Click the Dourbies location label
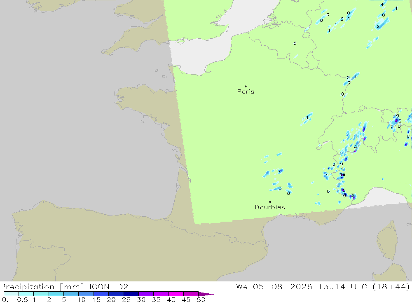The image size is (412, 302). point(270,207)
